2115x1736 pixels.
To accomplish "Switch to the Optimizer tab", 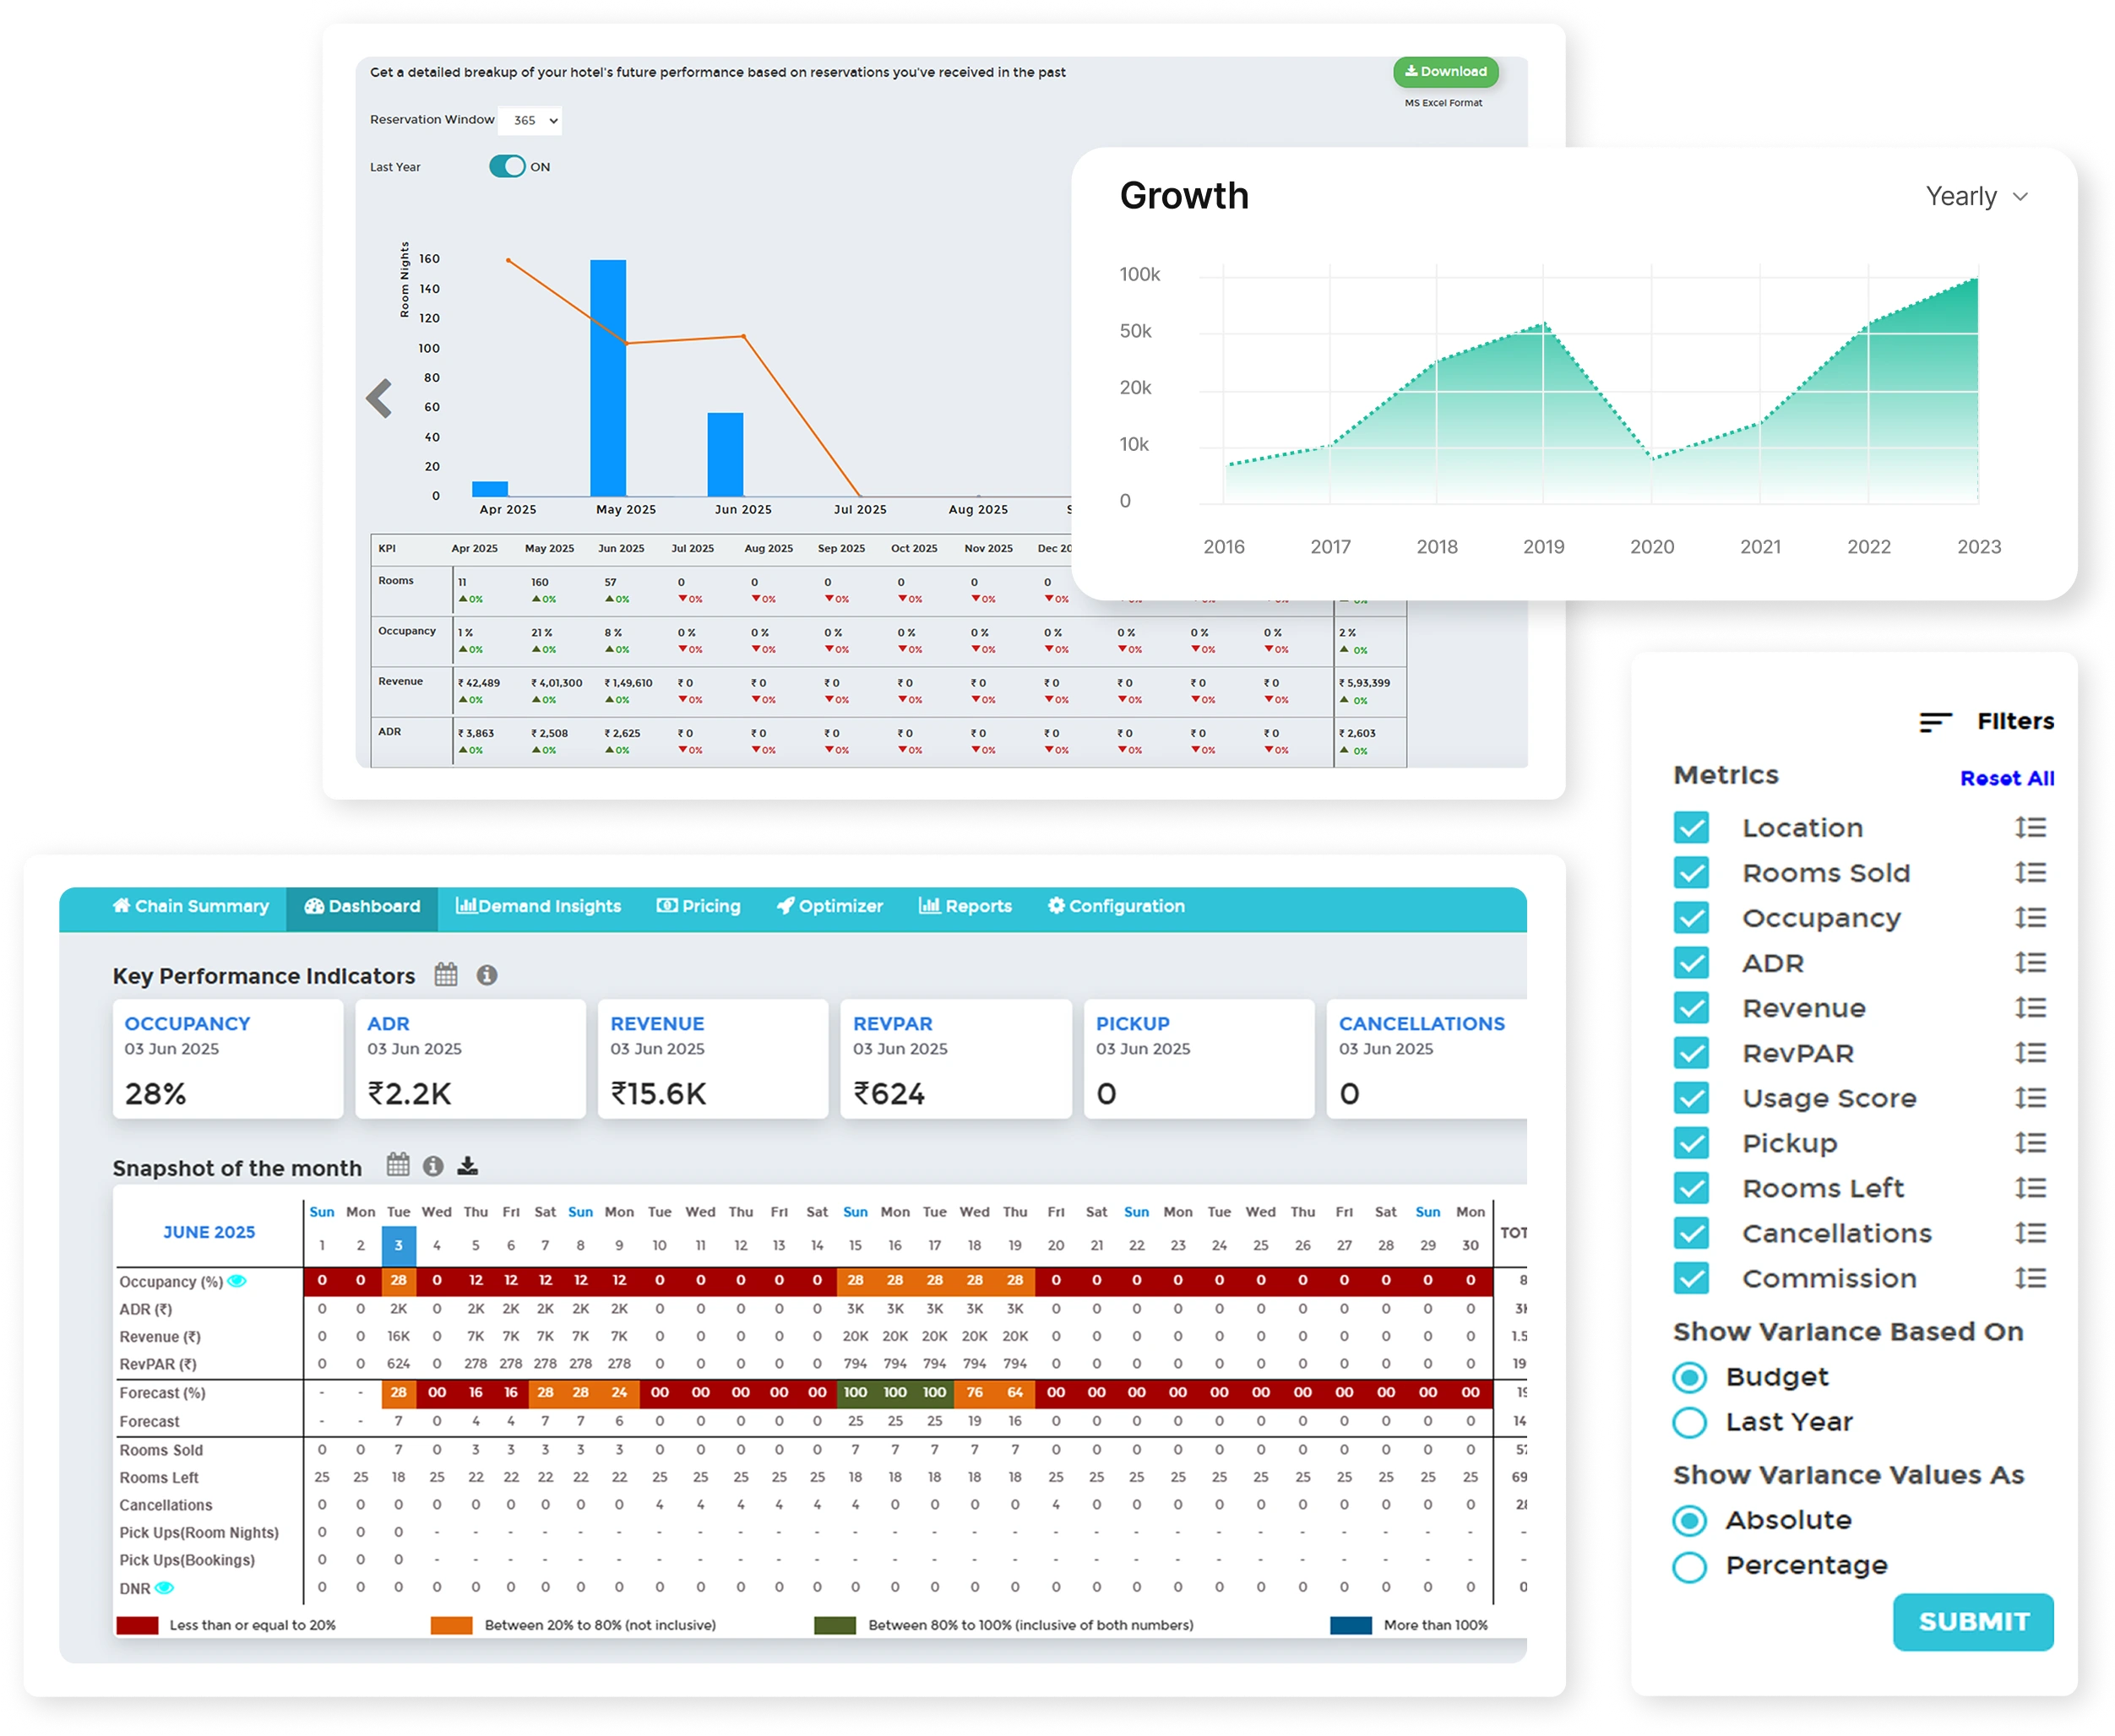I will tap(829, 906).
